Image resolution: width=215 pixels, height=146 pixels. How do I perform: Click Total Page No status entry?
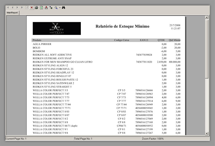tap(108, 139)
